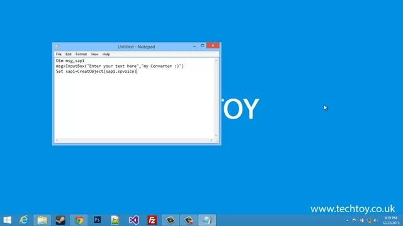Close the Untitled Notepad window

[x=213, y=46]
